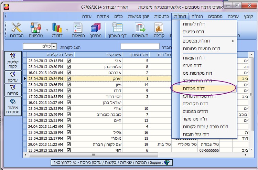
Task: Select תזרים מזומנים cash flow entry
Action: click(x=204, y=111)
